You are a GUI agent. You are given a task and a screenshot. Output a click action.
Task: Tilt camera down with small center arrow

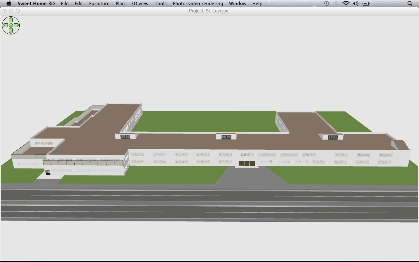(x=11, y=27)
